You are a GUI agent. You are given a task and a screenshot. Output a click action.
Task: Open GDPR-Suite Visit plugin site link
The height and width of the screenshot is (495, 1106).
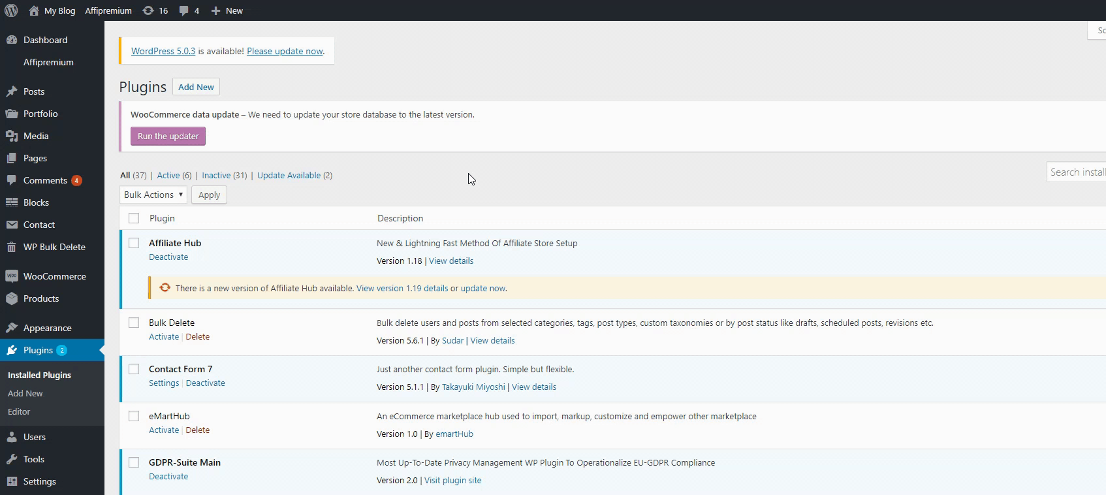pos(453,480)
